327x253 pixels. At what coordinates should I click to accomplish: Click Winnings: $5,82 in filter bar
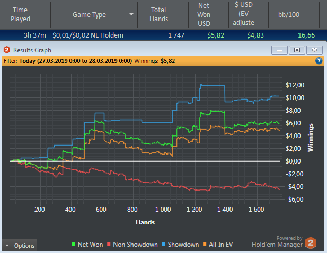(x=155, y=61)
